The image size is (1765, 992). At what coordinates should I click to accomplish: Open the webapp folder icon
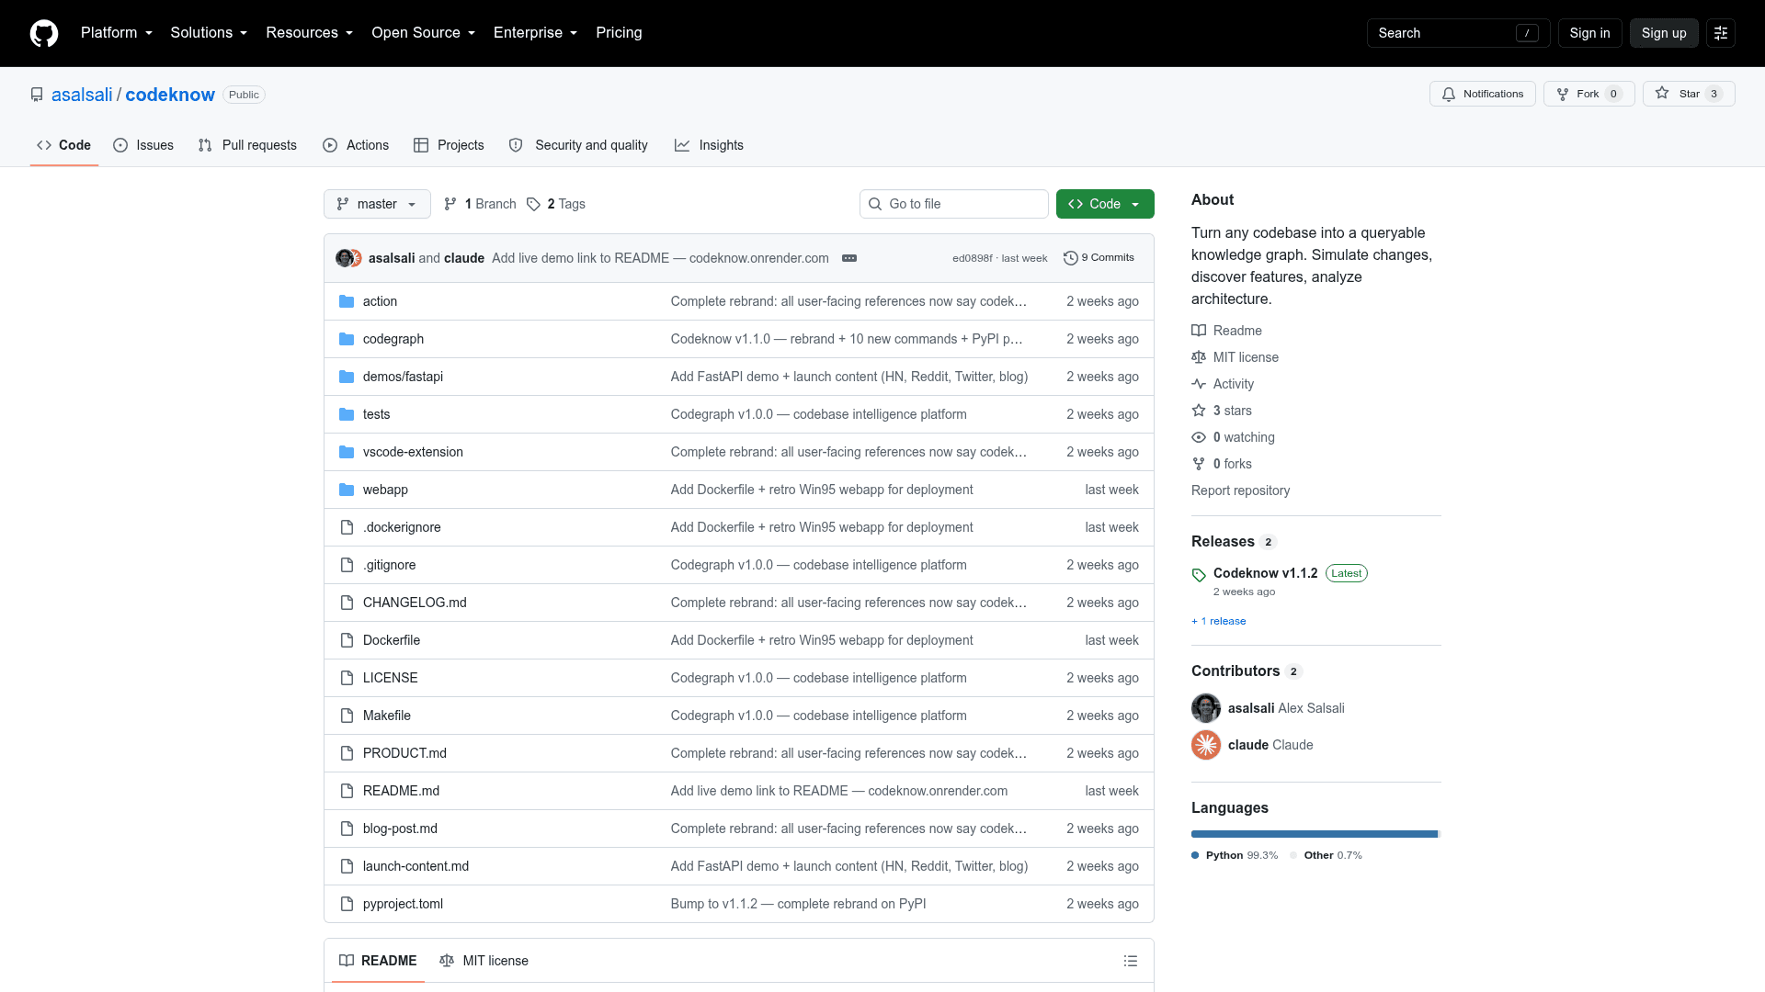(347, 490)
